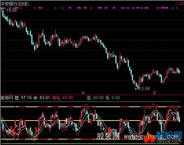Viewport: 184px width, 145px height.
Task: Click the 16.58 high price label
Action: [x=11, y=10]
